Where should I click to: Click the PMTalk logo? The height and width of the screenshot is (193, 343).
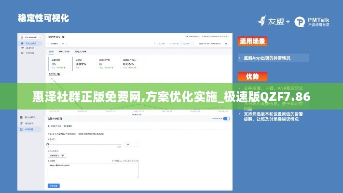(x=312, y=22)
